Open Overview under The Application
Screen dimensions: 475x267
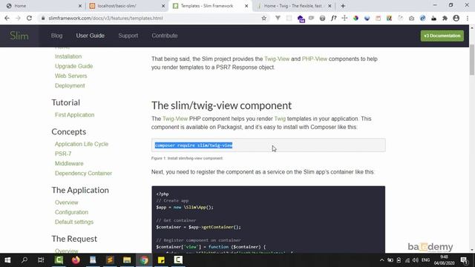pos(66,202)
